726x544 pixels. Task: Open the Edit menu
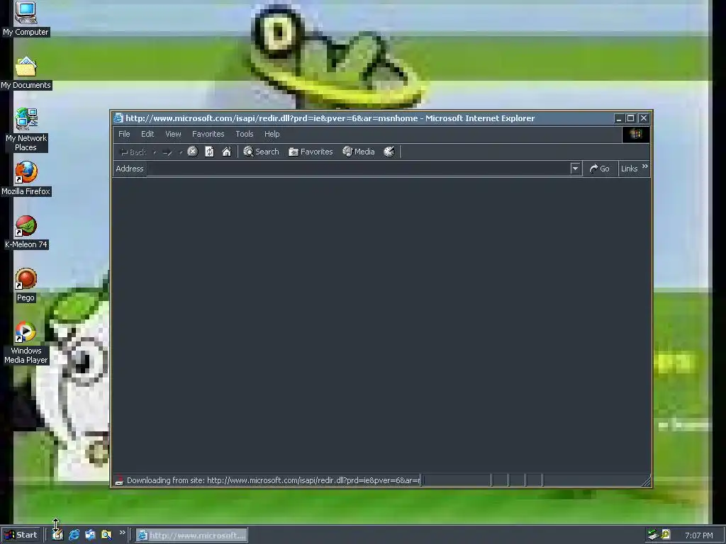(147, 134)
